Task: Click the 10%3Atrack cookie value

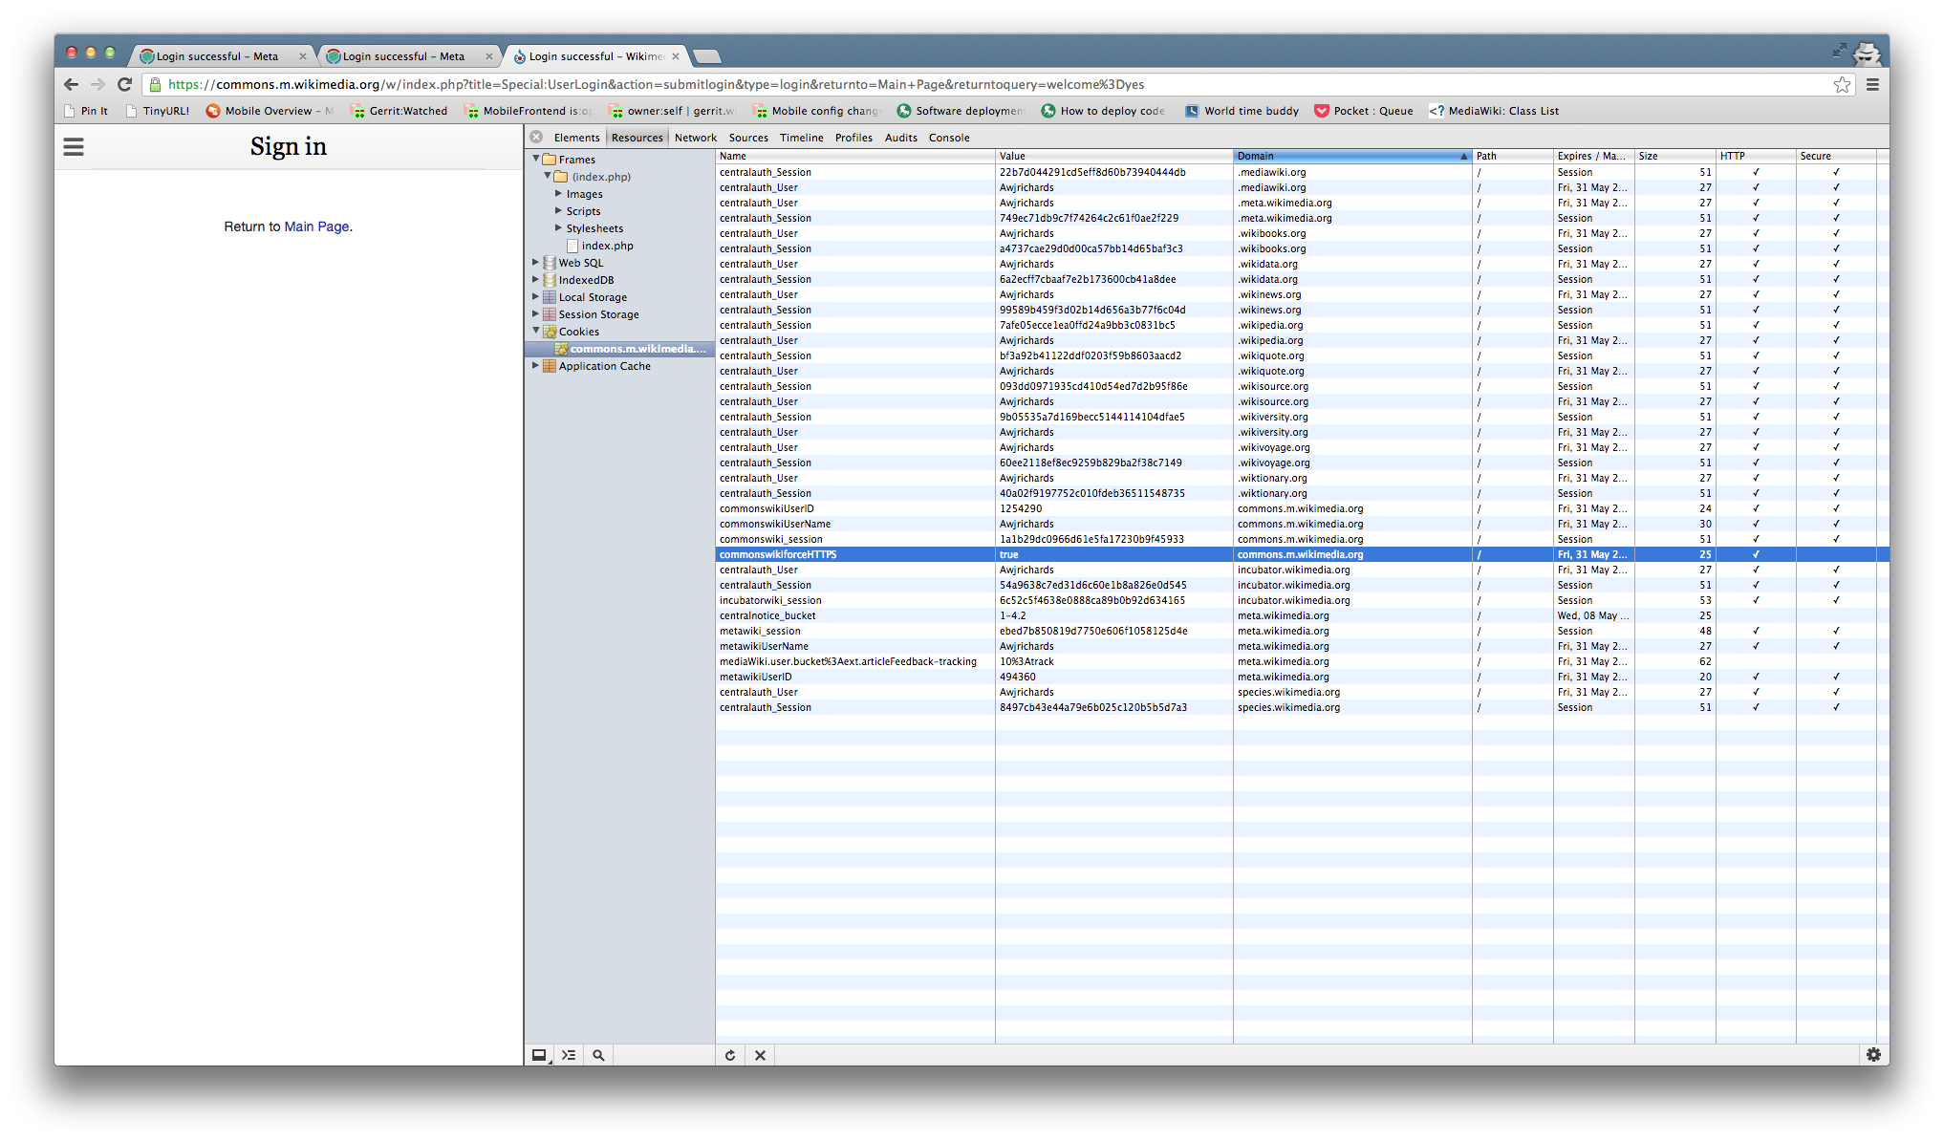Action: (1026, 661)
